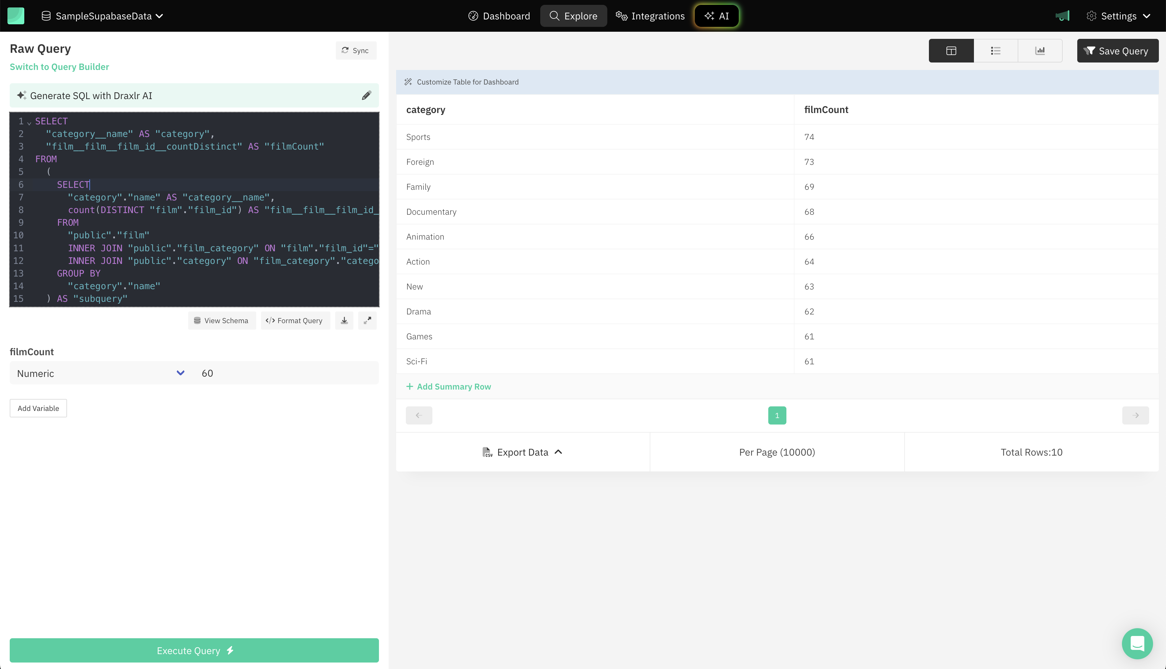
Task: Open the Settings dropdown menu
Action: [1118, 16]
